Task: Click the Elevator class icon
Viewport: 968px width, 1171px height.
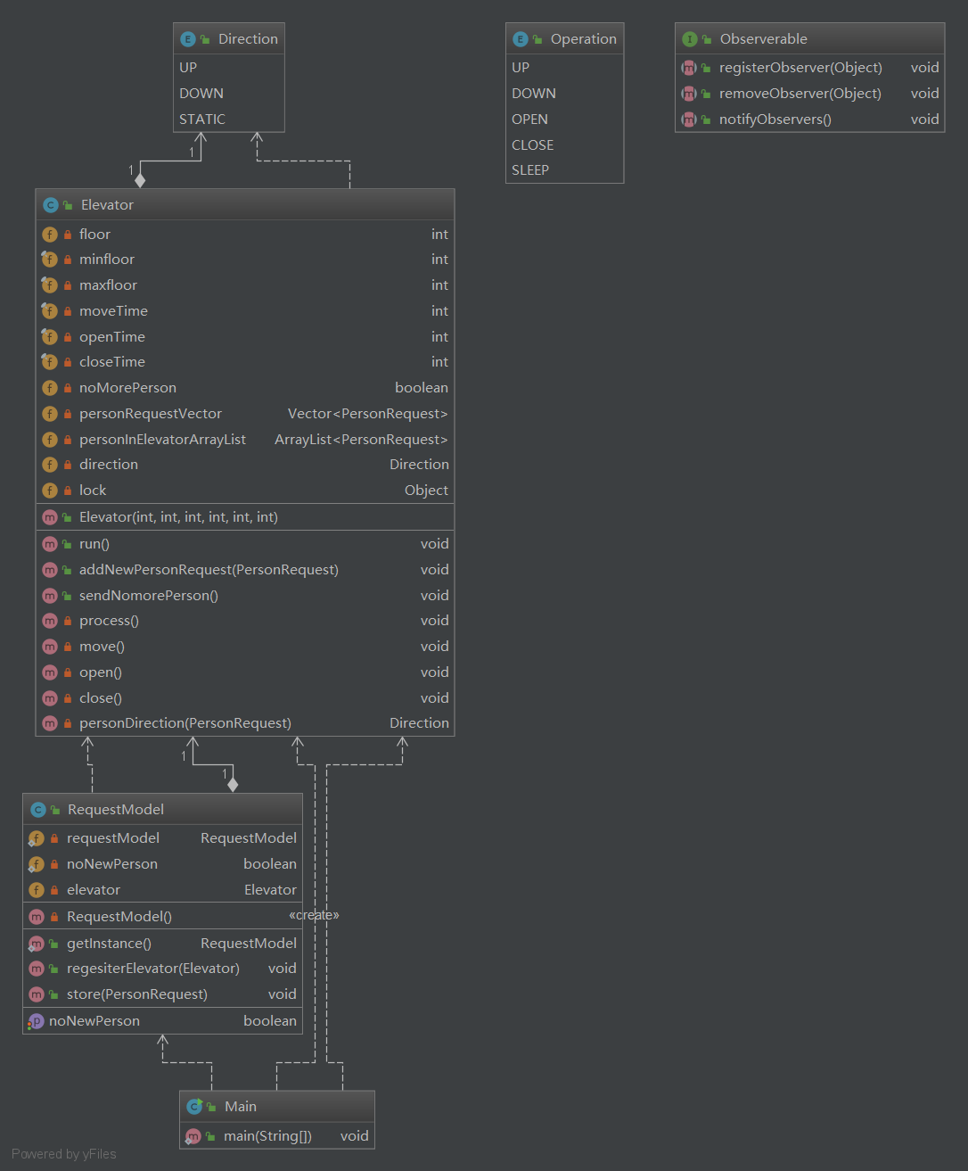Action: [51, 205]
